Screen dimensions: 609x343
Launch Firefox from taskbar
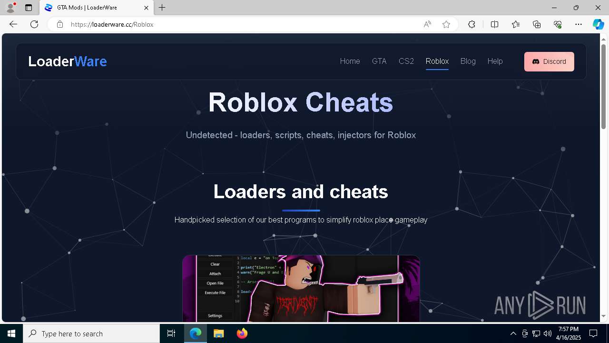pyautogui.click(x=242, y=333)
